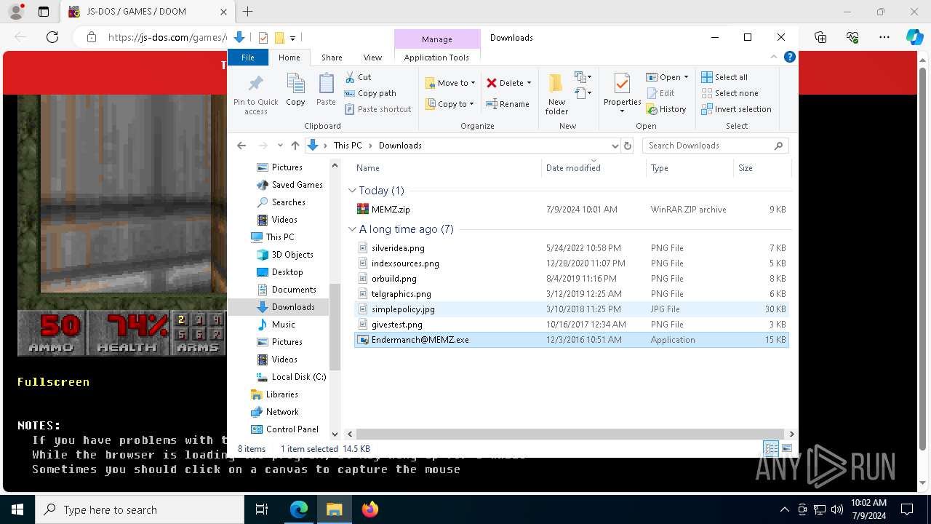The height and width of the screenshot is (524, 931).
Task: Click This PC in address breadcrumb
Action: coord(348,146)
